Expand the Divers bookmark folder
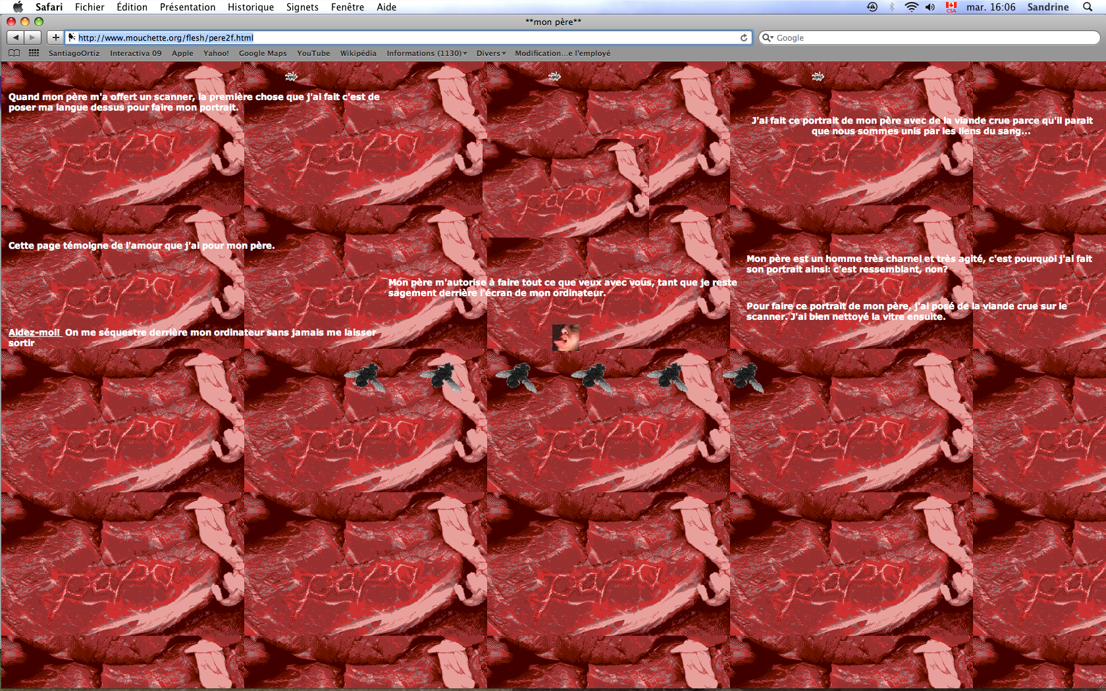This screenshot has width=1106, height=691. (491, 53)
